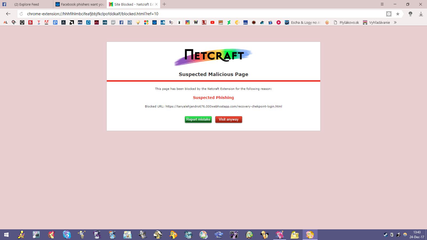Open the small z bookmark
Viewport: 427px width, 240px height.
[179, 22]
